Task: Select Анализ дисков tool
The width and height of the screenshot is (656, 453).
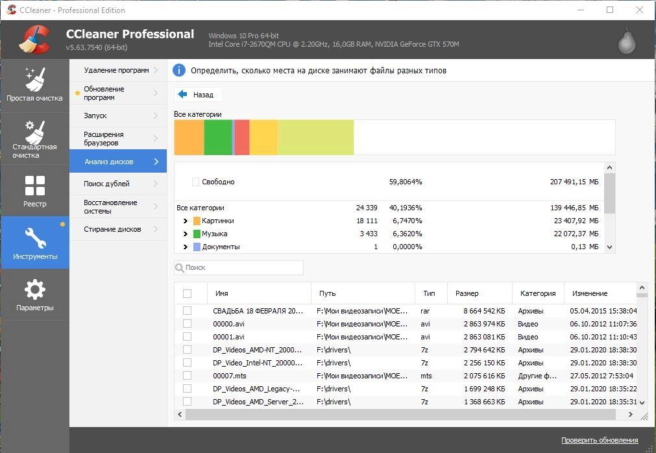Action: point(118,161)
